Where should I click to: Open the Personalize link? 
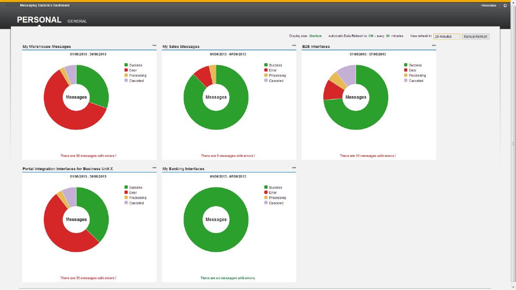[x=488, y=6]
